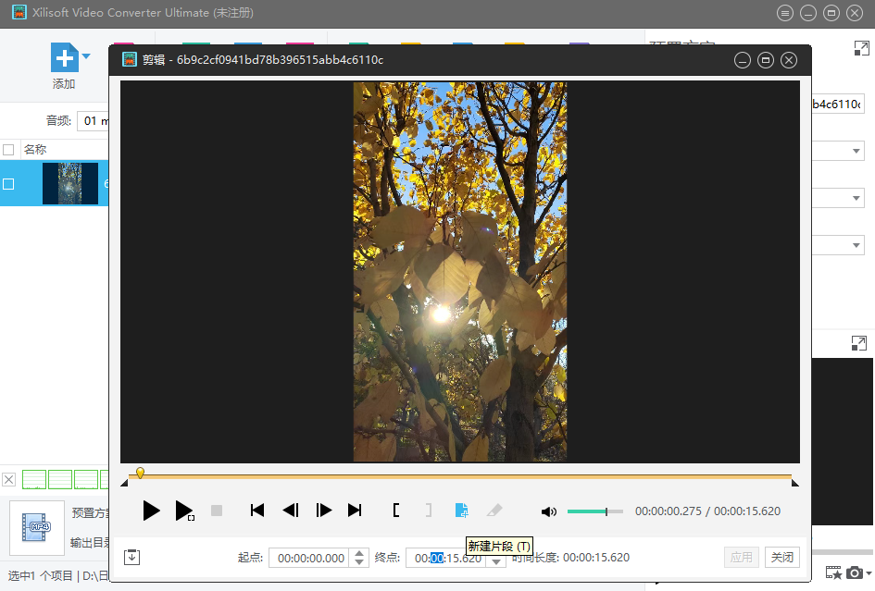The width and height of the screenshot is (875, 591).
Task: Skip to the end of the clip
Action: [355, 510]
